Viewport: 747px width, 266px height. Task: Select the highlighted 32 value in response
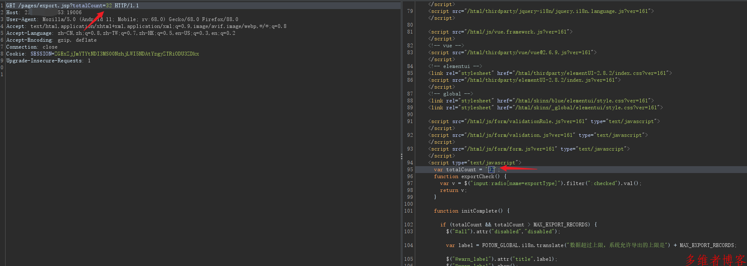[x=491, y=170]
